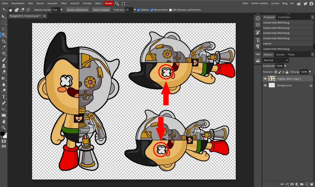This screenshot has width=315, height=187.
Task: Add layer effects with eff icon
Action: coord(287,184)
